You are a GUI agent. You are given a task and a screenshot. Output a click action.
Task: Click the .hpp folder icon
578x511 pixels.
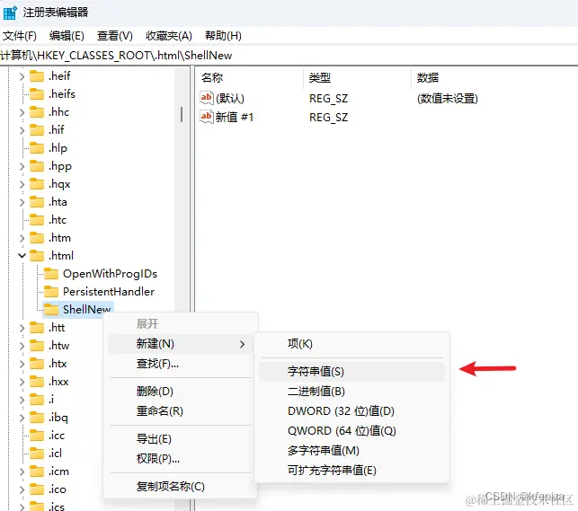tap(37, 166)
